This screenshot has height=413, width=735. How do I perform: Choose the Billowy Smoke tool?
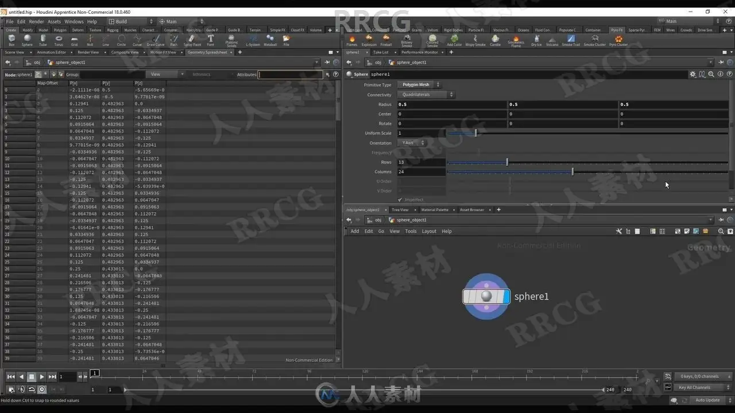point(407,41)
